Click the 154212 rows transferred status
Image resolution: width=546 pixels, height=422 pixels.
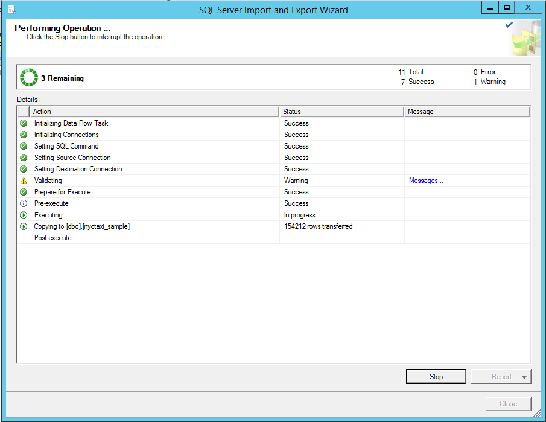(x=319, y=226)
